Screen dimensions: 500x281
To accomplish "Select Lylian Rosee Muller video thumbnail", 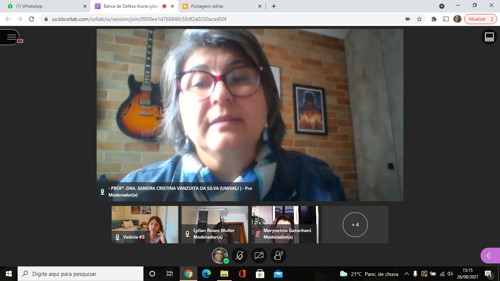I will pyautogui.click(x=215, y=225).
